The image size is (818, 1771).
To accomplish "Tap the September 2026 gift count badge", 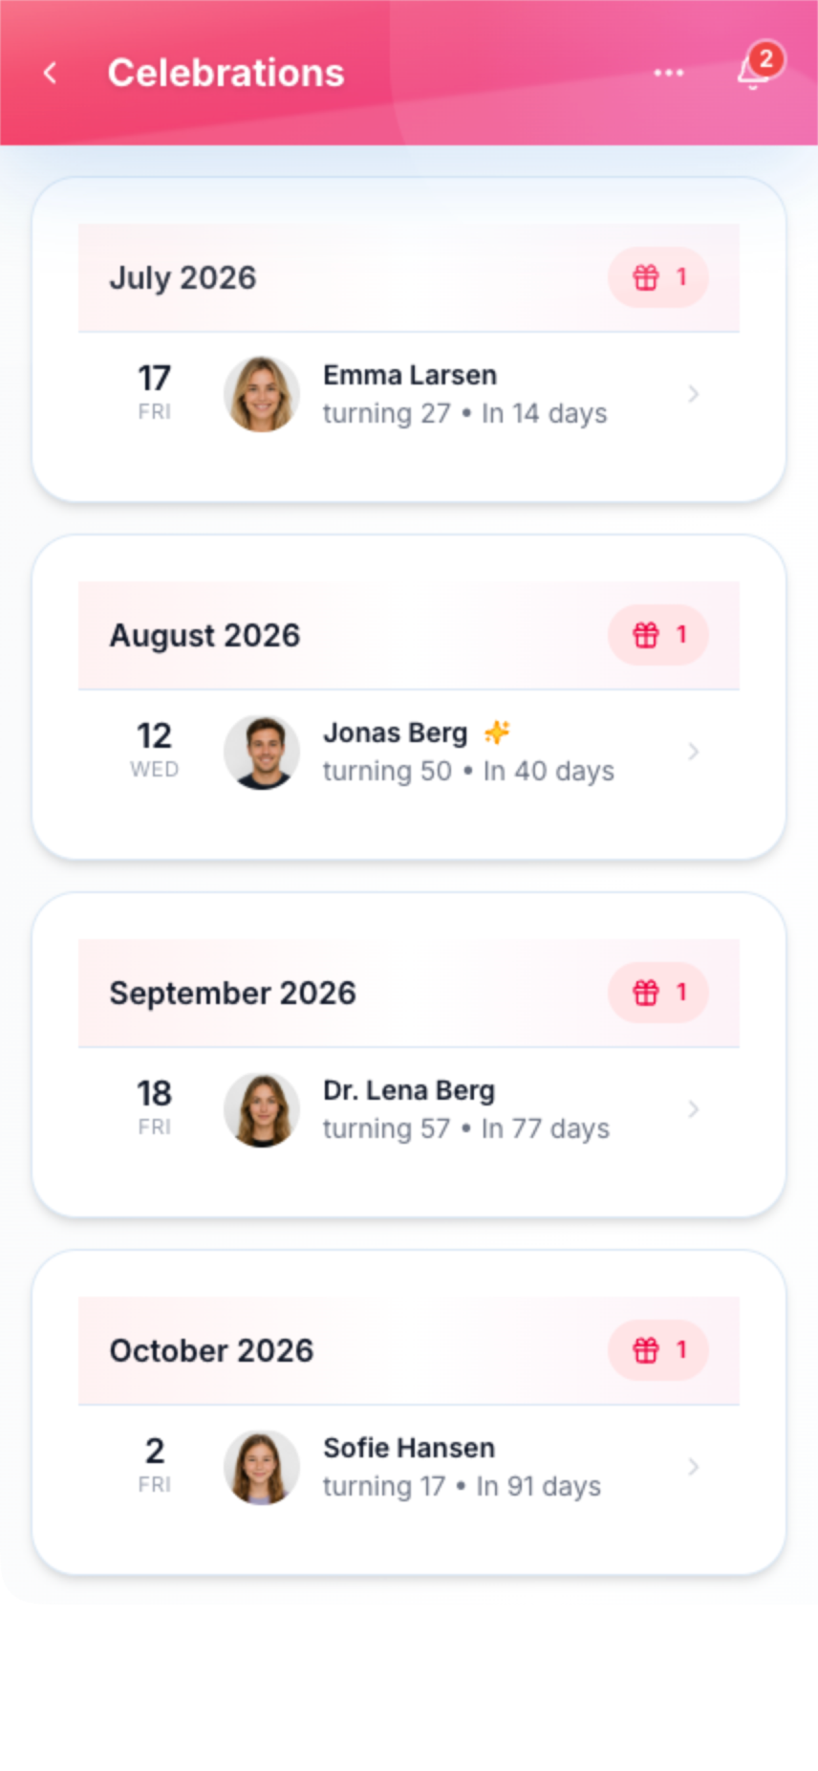I will coord(658,992).
